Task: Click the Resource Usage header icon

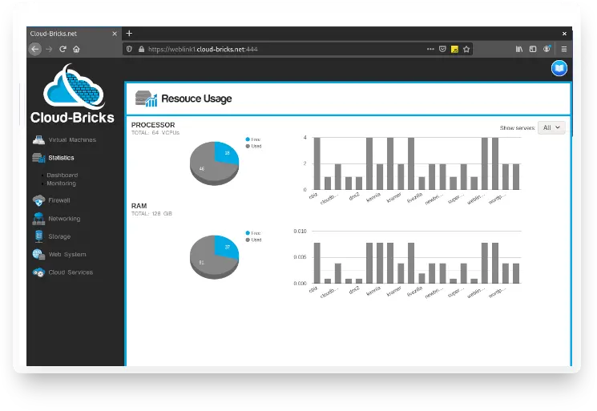Action: click(146, 99)
